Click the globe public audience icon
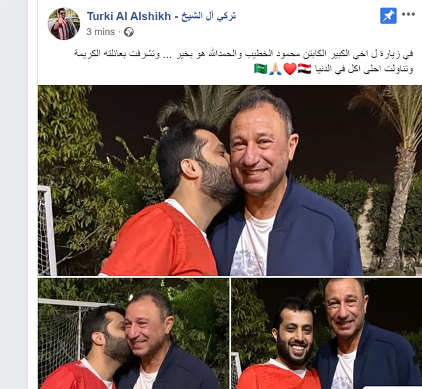This screenshot has height=389, width=422. (128, 32)
